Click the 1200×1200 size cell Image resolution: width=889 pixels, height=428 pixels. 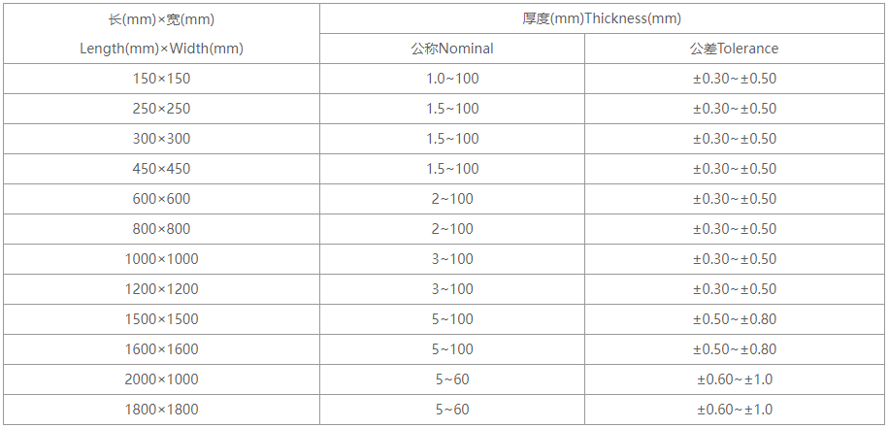(x=161, y=289)
